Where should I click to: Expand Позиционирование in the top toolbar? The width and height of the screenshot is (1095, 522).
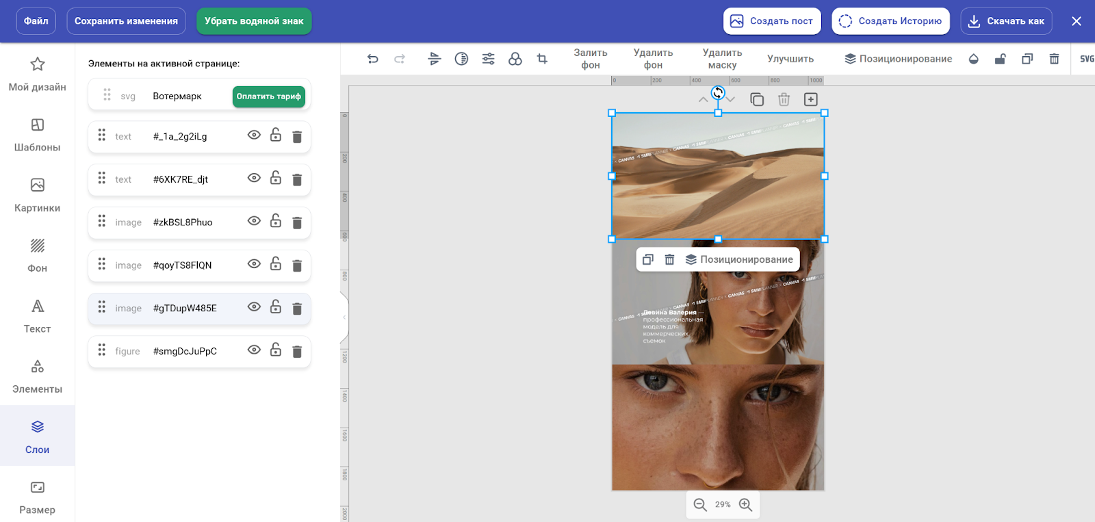pos(898,59)
